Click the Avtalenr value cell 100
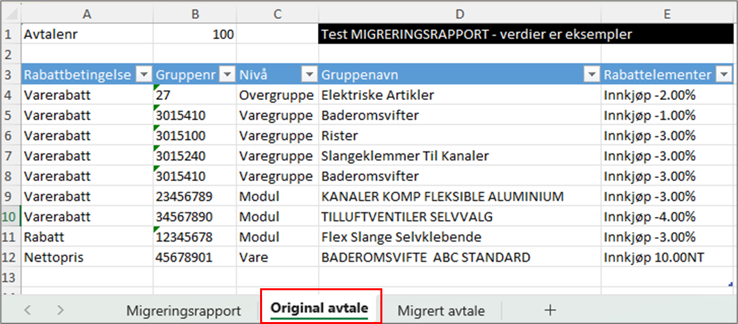The width and height of the screenshot is (738, 324). 194,34
